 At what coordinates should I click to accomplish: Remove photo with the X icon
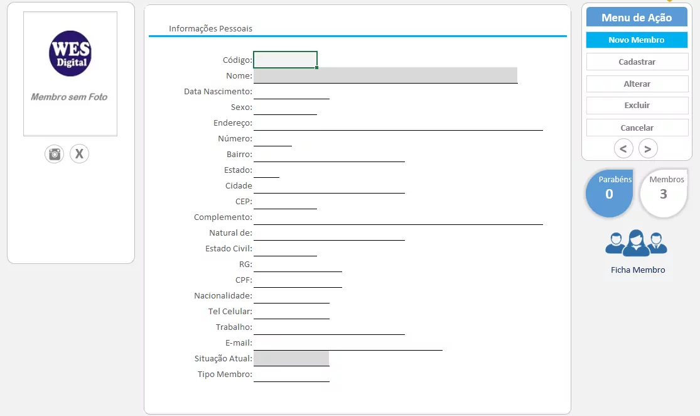(80, 154)
